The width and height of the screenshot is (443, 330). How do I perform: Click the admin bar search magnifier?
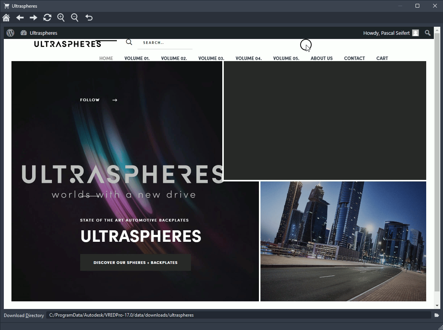pyautogui.click(x=427, y=33)
